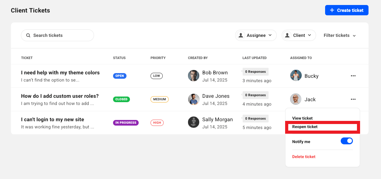Click Bob Brown's avatar photo
Image resolution: width=381 pixels, height=179 pixels.
click(194, 76)
